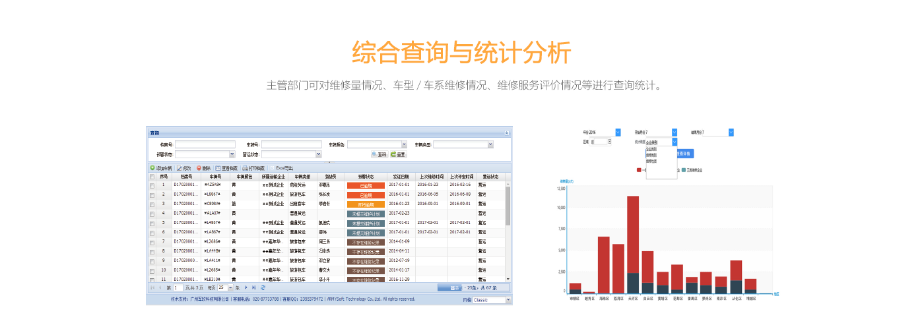The image size is (924, 327).
Task: Choose third option in open 统计维度 list
Action: tap(651, 161)
